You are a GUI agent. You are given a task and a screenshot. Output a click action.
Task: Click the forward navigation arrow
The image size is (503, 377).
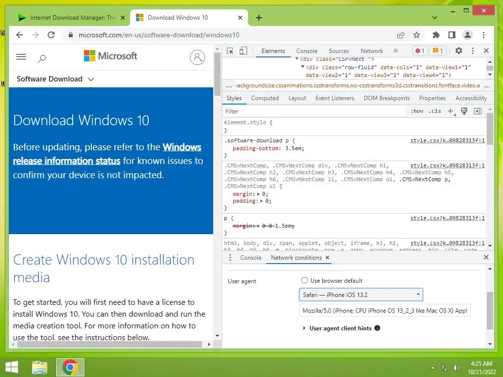[35, 35]
